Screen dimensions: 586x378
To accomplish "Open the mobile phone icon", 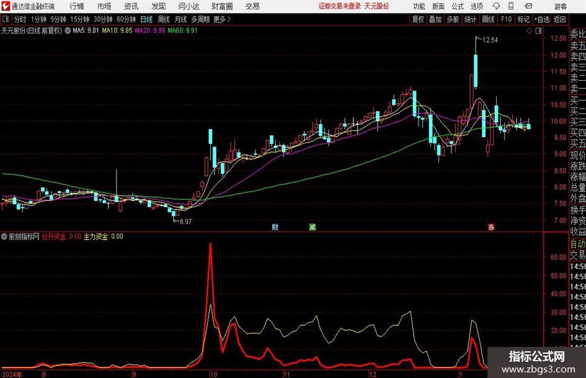I will pos(511,6).
